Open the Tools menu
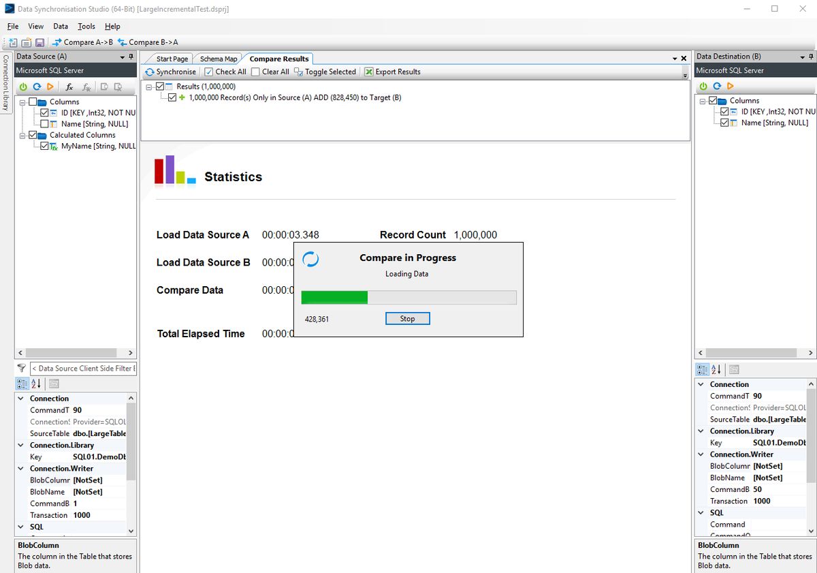Image resolution: width=817 pixels, height=573 pixels. click(x=86, y=27)
